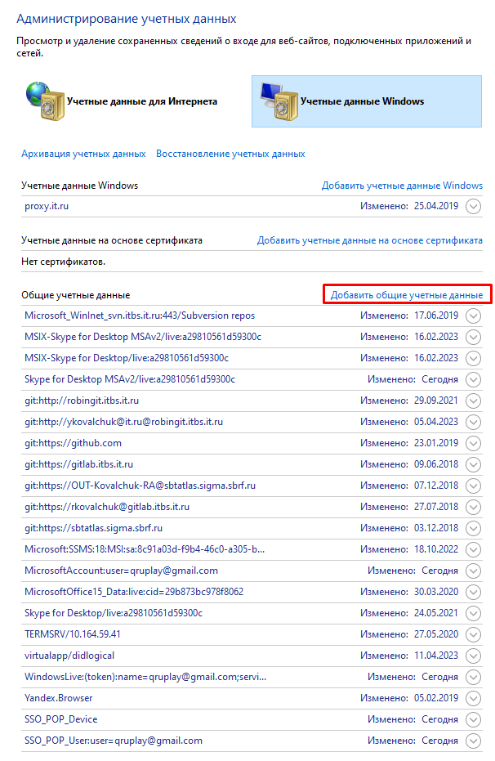The width and height of the screenshot is (495, 761).
Task: Select Skype for Desktop MSAv2 entry name
Action: (130, 379)
